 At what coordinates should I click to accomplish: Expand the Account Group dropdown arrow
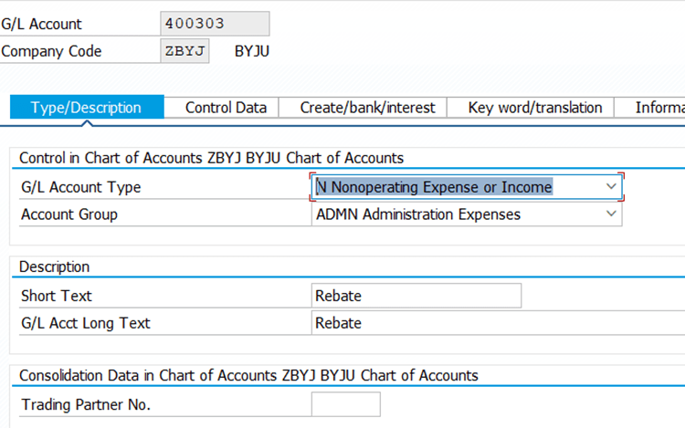[611, 214]
